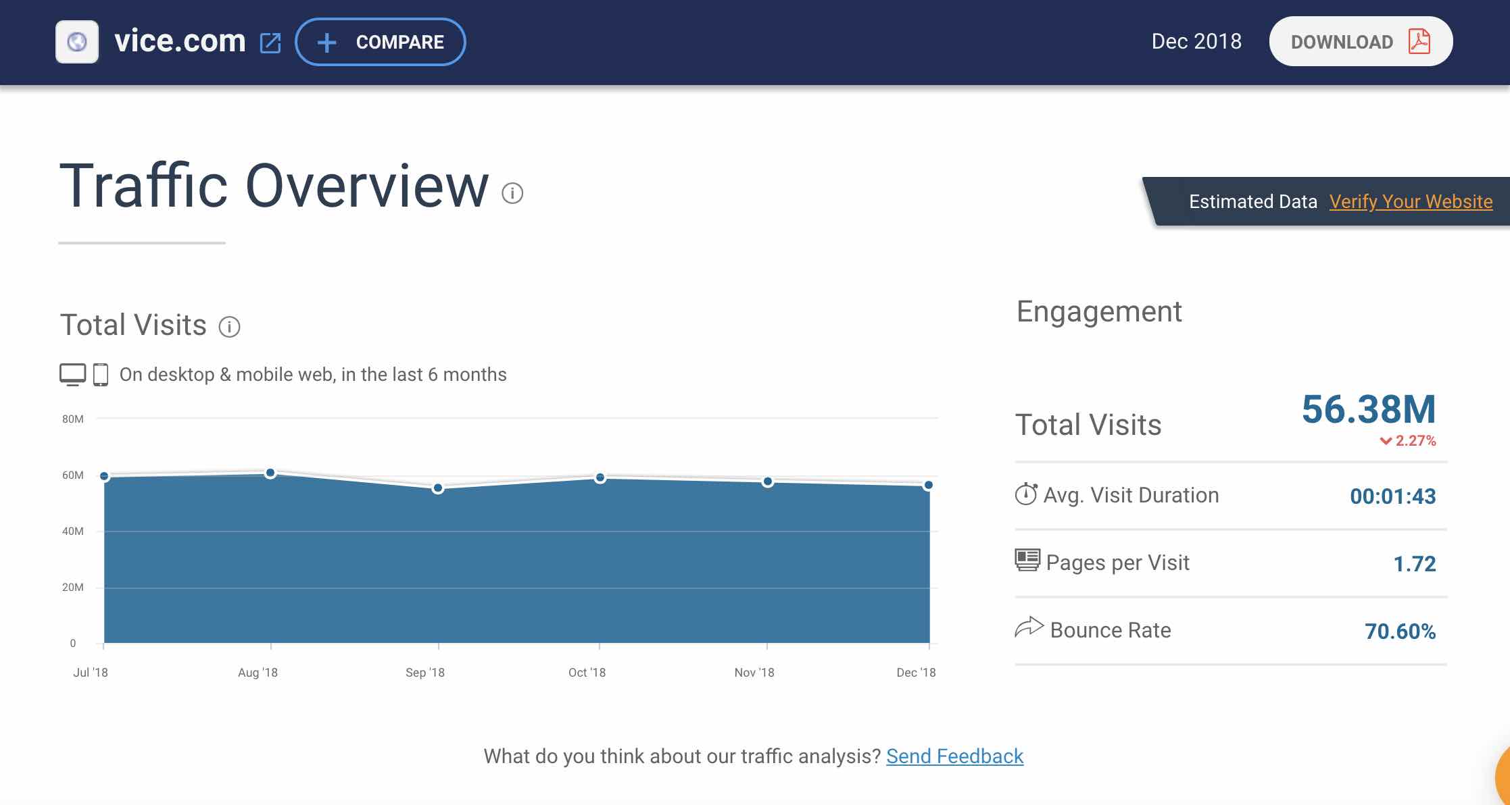Select the Sep '18 chart data point
1510x805 pixels.
point(438,488)
